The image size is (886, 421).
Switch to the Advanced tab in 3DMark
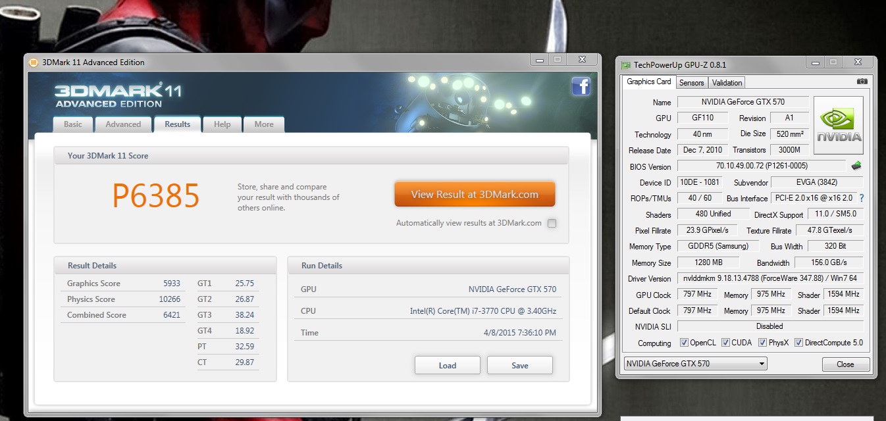point(123,124)
